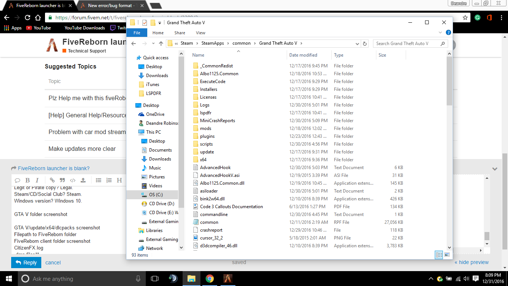The width and height of the screenshot is (508, 286).
Task: Click chevron after Steam in breadcrumb
Action: [197, 44]
